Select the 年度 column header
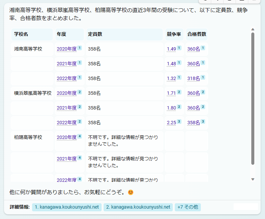Image resolution: width=265 pixels, height=219 pixels. coord(70,34)
